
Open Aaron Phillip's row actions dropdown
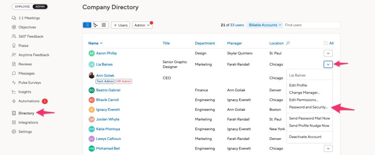(328, 53)
